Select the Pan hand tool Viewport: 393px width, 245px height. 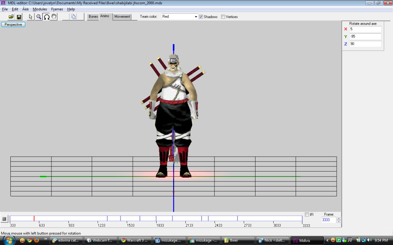pos(54,17)
